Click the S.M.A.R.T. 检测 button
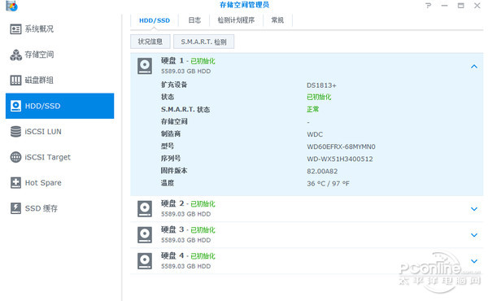Viewport: 488px width, 301px height. click(x=203, y=41)
